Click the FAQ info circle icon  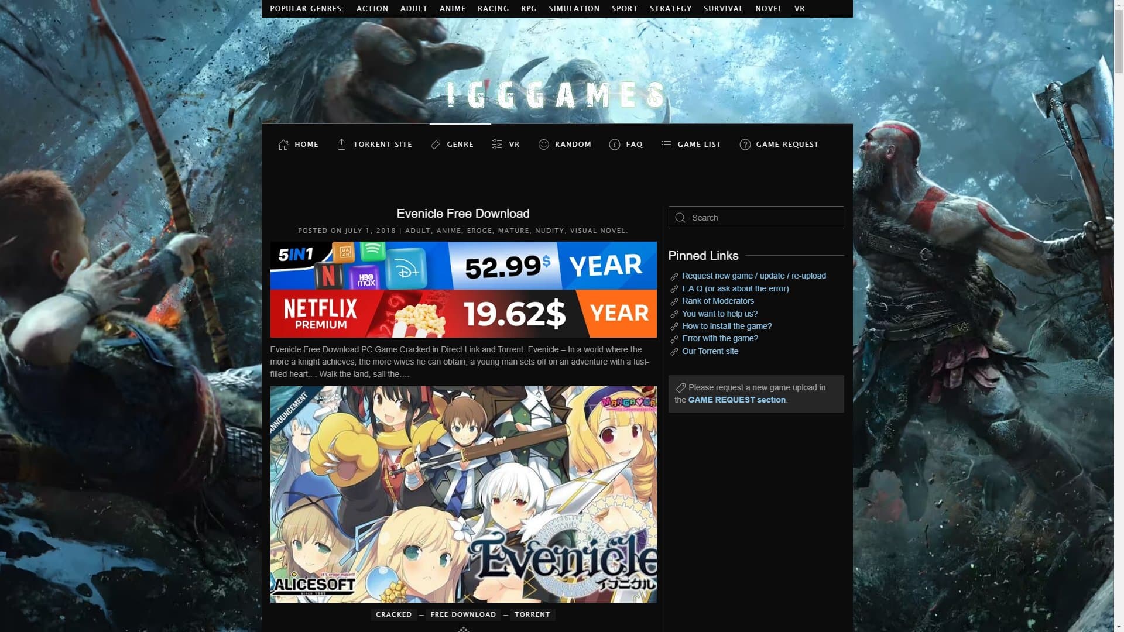coord(615,145)
